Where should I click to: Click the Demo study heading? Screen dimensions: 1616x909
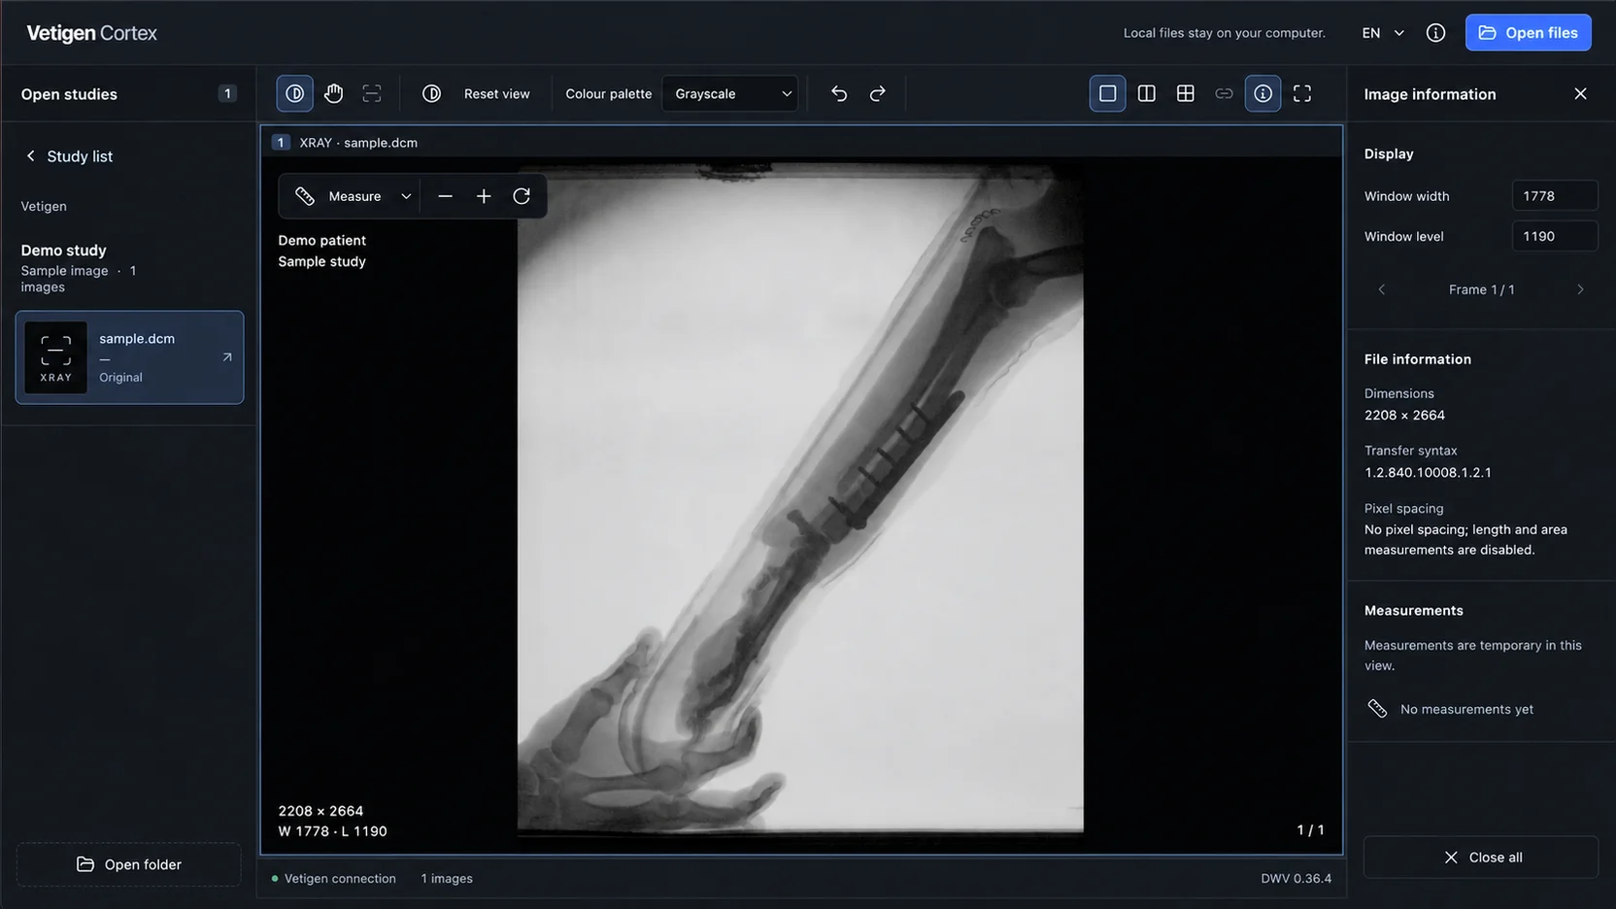tap(64, 251)
